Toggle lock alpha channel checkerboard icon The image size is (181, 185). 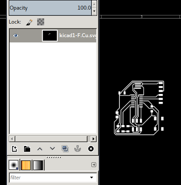click(41, 22)
